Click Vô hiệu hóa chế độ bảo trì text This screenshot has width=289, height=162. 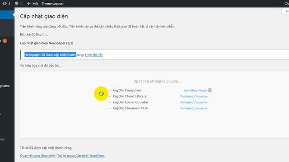pos(40,65)
